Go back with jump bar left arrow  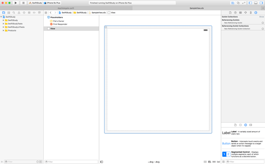pos(50,13)
